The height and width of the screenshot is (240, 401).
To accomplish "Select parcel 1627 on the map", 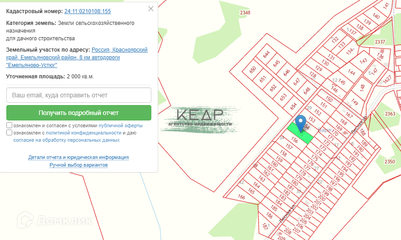I will [x=387, y=79].
